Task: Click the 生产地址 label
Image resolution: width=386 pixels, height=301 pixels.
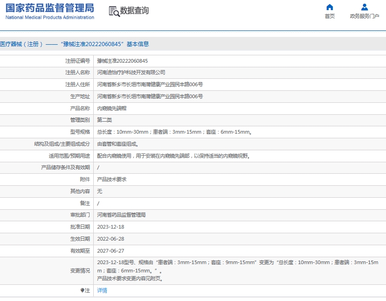Action: click(x=80, y=96)
